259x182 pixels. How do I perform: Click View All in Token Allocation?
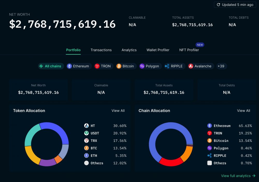click(x=118, y=111)
